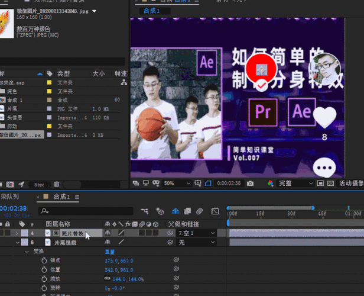Open the composition mini-flowchart icon

[x=144, y=211]
